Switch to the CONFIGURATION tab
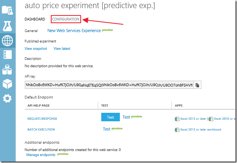 coord(66,19)
